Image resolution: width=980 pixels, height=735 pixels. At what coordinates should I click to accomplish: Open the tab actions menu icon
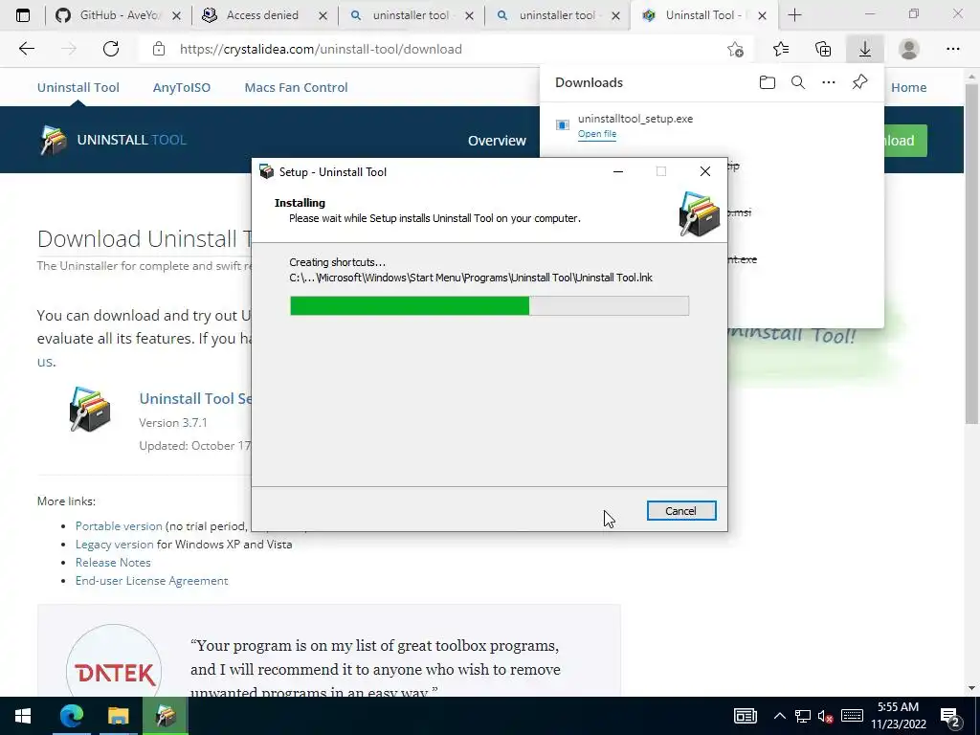23,15
